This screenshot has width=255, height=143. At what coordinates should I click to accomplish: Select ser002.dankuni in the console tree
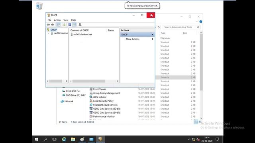[61, 33]
